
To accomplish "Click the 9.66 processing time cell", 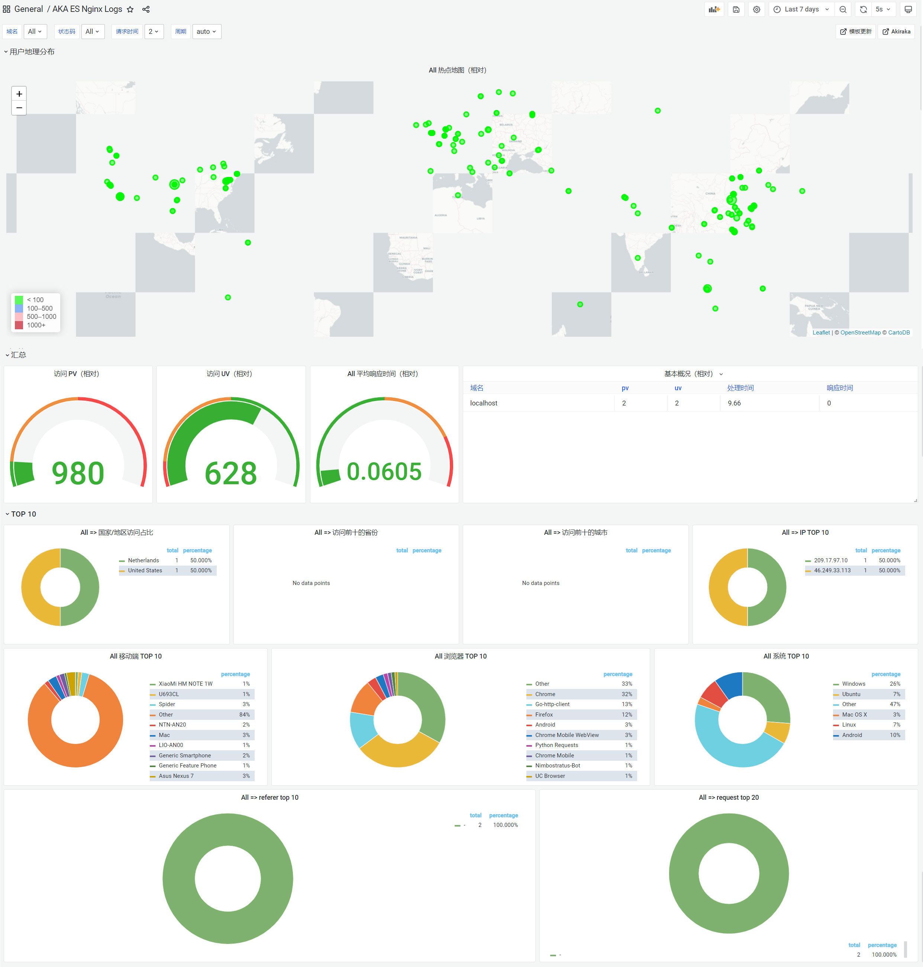I will (x=769, y=403).
